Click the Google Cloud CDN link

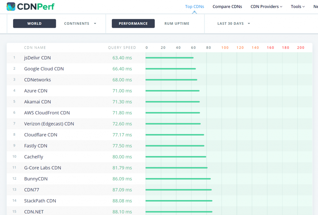[x=44, y=69]
